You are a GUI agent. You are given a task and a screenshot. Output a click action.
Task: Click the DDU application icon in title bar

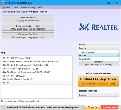3,3
